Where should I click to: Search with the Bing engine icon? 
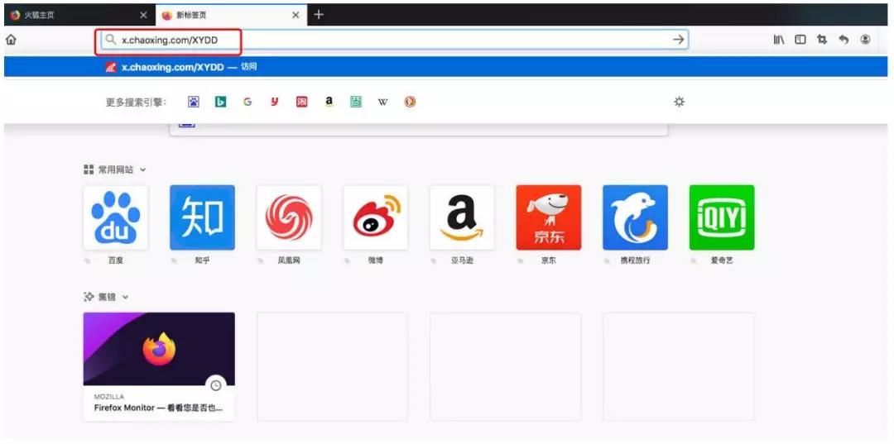221,102
